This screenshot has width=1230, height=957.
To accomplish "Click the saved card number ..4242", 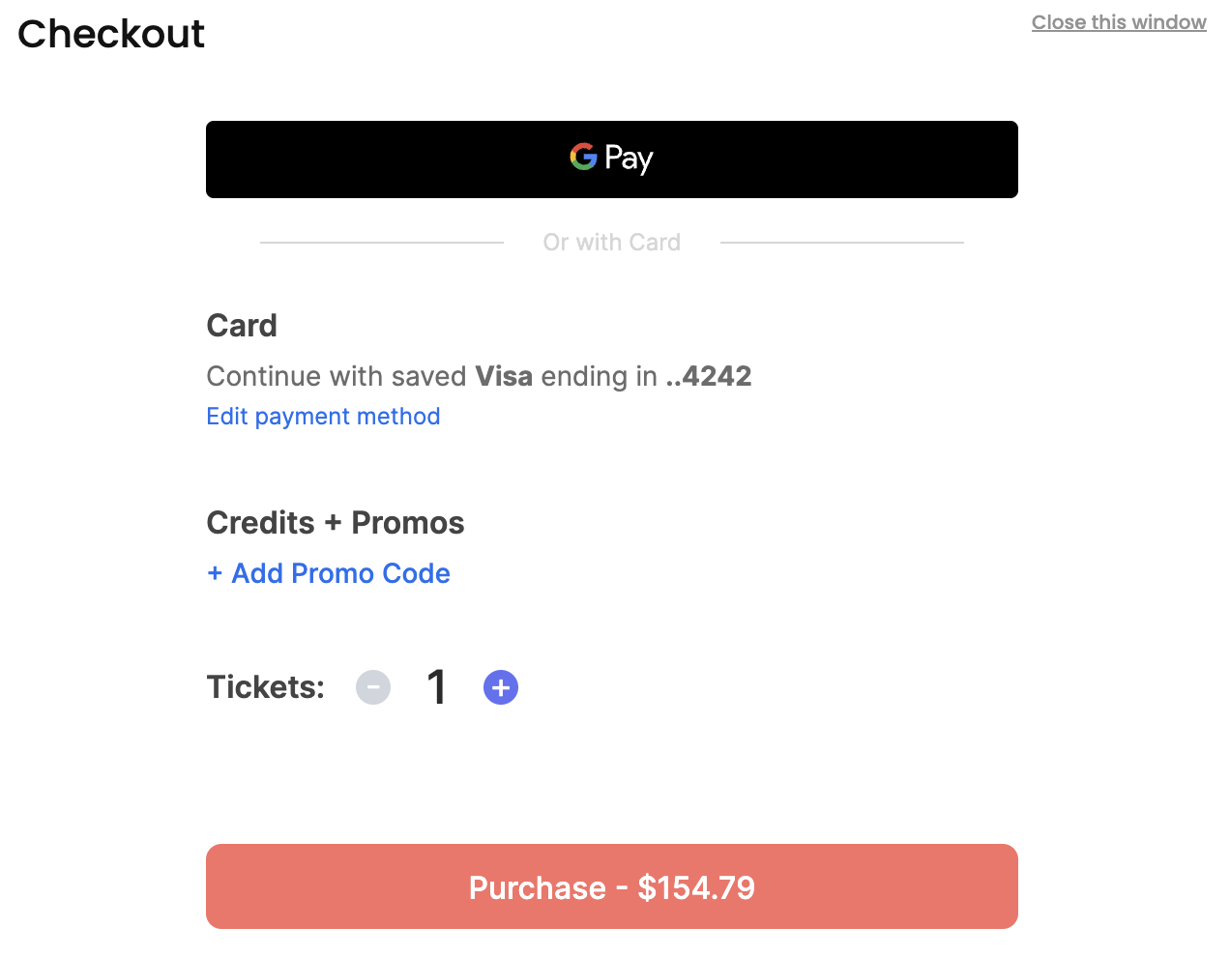I will pos(709,376).
